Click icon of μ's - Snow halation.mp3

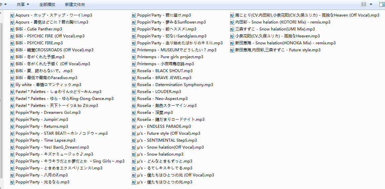pos(134,154)
